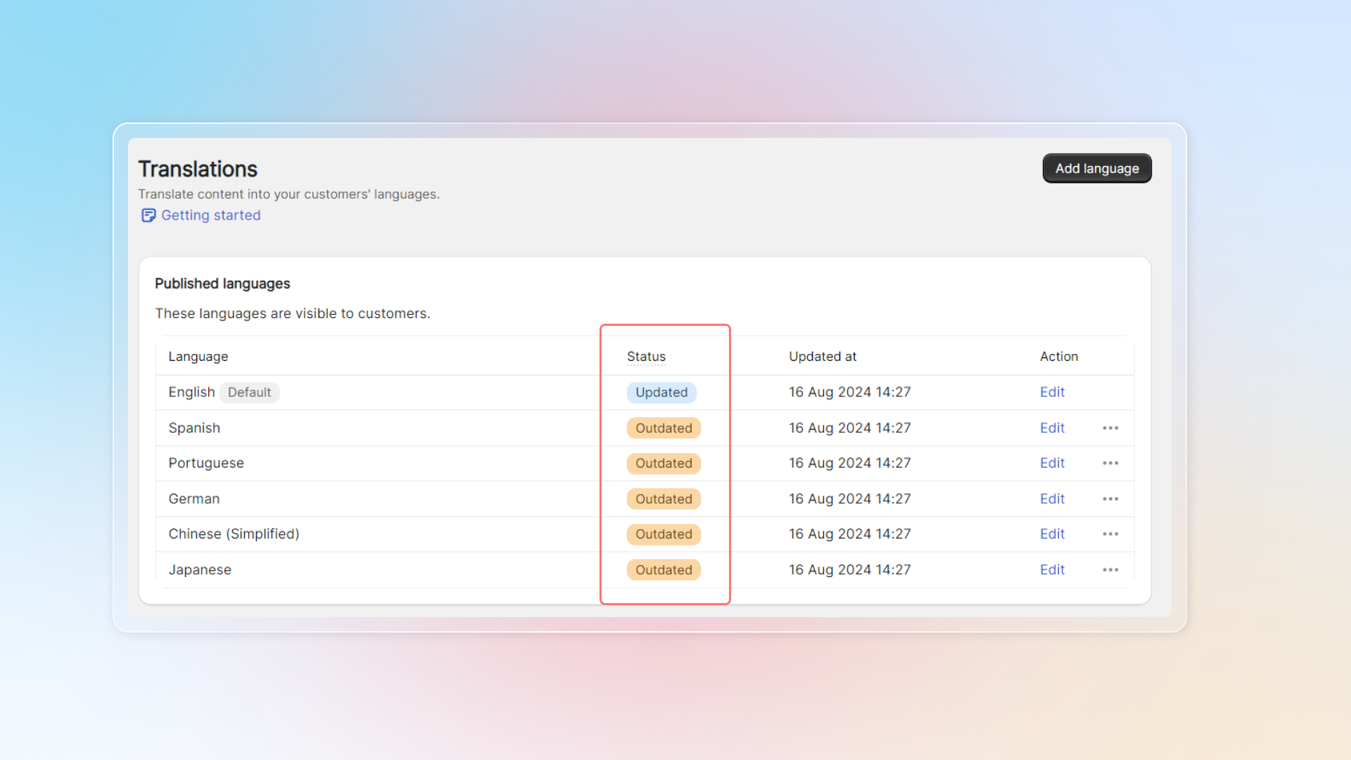Open more actions menu for Japanese

click(1110, 570)
